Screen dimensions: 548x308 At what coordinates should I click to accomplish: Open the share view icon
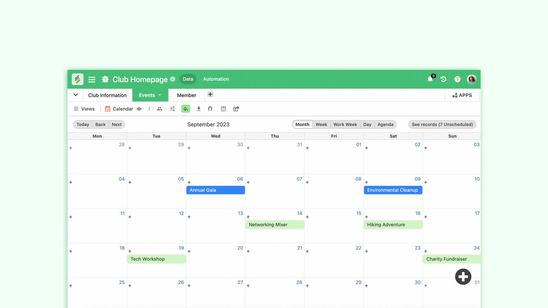tap(236, 109)
